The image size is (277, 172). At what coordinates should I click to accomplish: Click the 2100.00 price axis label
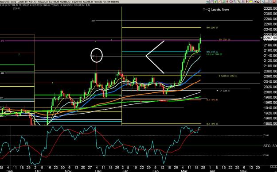270,66
